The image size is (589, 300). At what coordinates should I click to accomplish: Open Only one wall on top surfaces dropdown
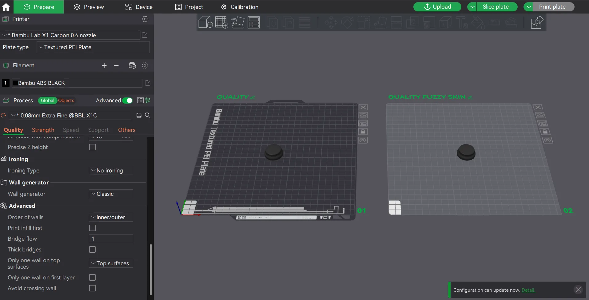point(111,263)
